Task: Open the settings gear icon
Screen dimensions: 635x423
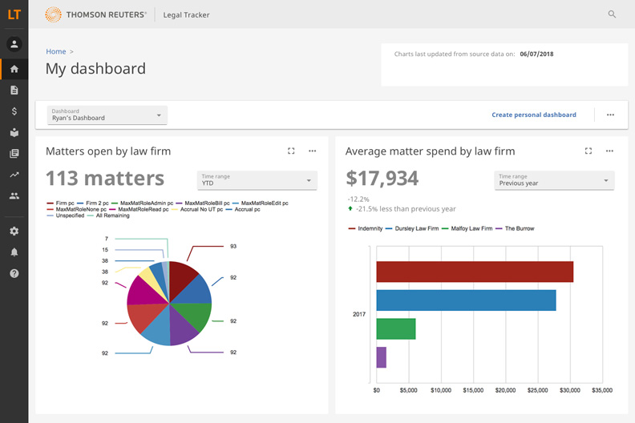Action: click(14, 232)
